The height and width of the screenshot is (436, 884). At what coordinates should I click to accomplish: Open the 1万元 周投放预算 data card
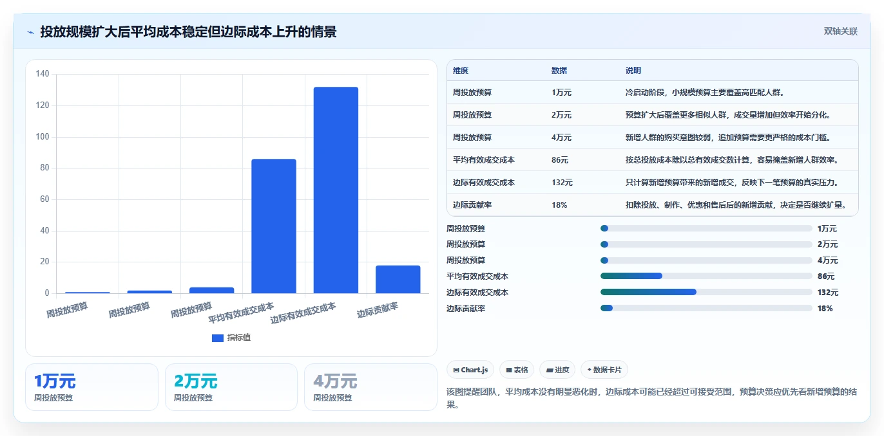pyautogui.click(x=91, y=387)
